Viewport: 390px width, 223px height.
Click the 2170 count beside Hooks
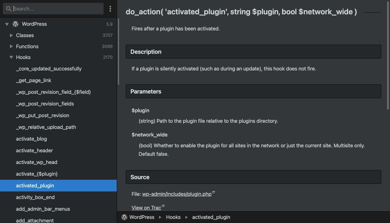pyautogui.click(x=108, y=57)
